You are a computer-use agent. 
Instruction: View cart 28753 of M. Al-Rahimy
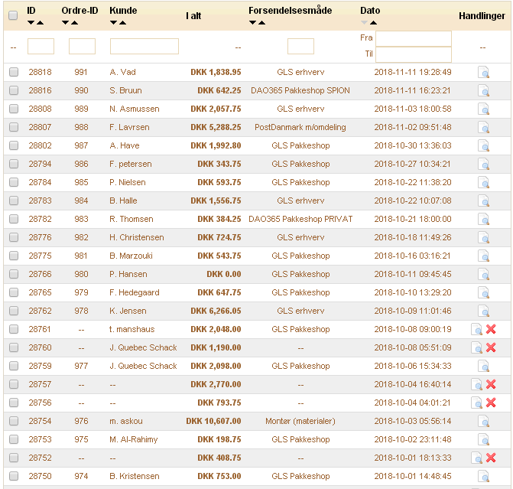[x=483, y=439]
